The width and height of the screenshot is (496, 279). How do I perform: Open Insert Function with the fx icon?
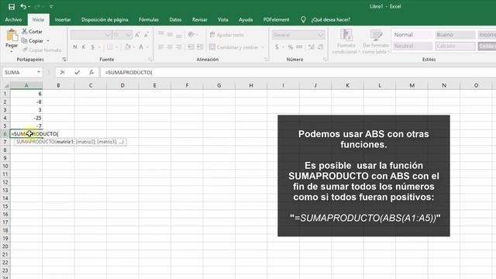tap(91, 72)
